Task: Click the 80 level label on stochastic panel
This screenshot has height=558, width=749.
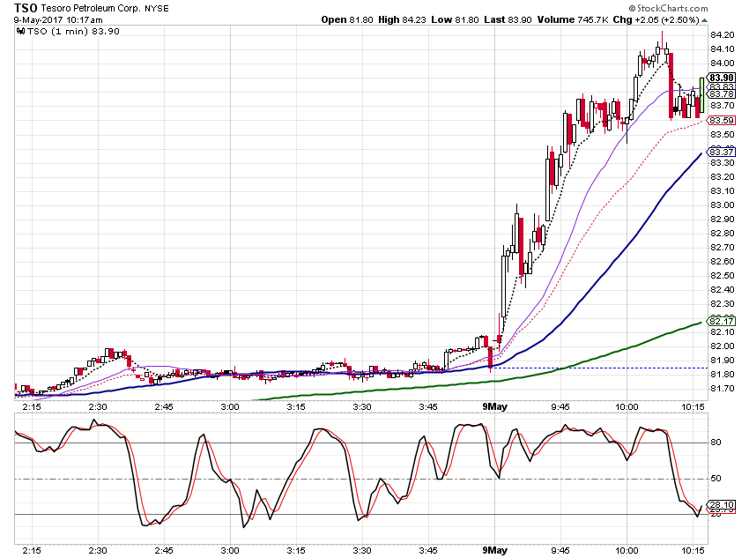Action: (716, 443)
